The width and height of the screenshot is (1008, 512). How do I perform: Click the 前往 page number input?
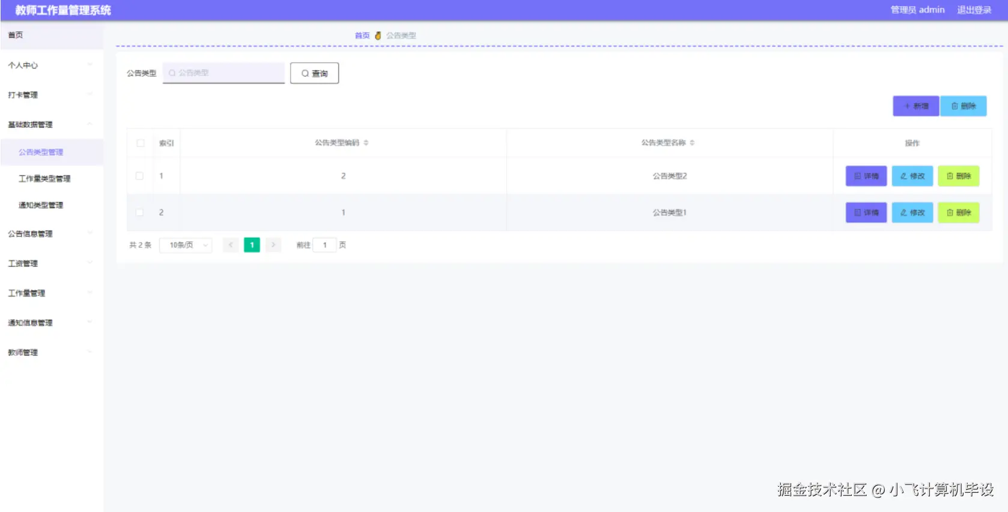click(x=324, y=245)
